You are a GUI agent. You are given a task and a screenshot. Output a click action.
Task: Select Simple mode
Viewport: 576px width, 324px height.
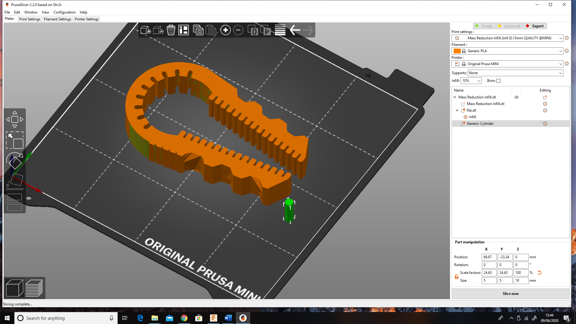click(484, 26)
